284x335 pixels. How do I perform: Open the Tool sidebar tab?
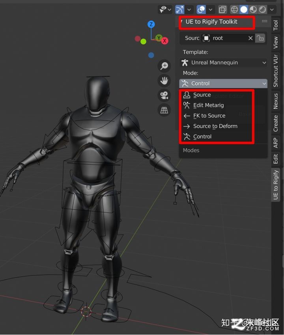point(276,25)
